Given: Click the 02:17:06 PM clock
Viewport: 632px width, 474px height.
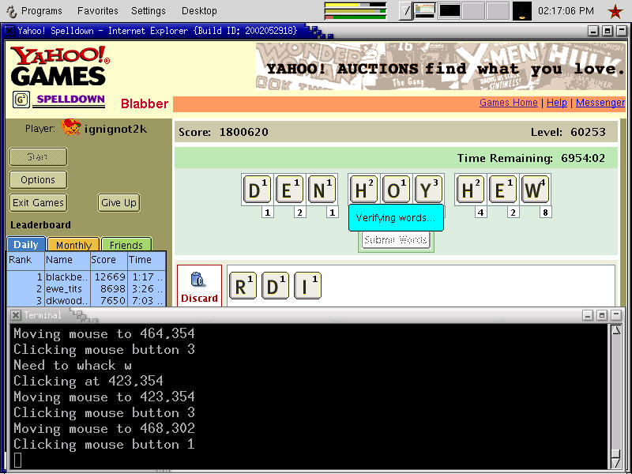Looking at the screenshot, I should point(566,11).
